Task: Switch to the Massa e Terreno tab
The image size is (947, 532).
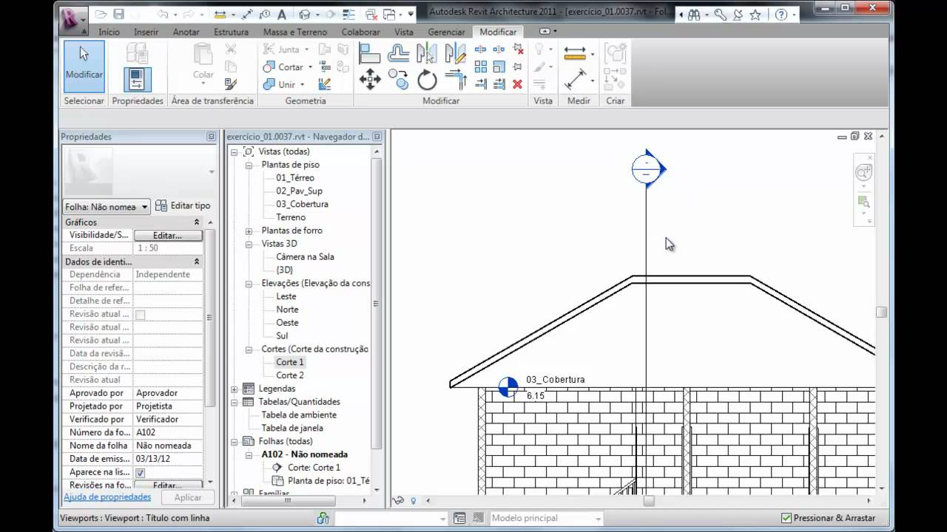Action: 294,32
